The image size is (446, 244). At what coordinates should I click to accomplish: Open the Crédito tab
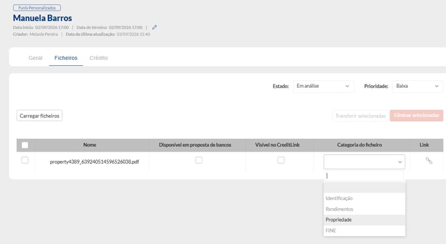(99, 58)
